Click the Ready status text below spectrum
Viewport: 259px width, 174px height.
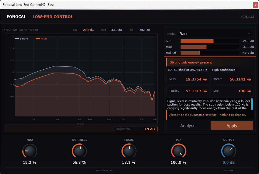tap(80, 124)
